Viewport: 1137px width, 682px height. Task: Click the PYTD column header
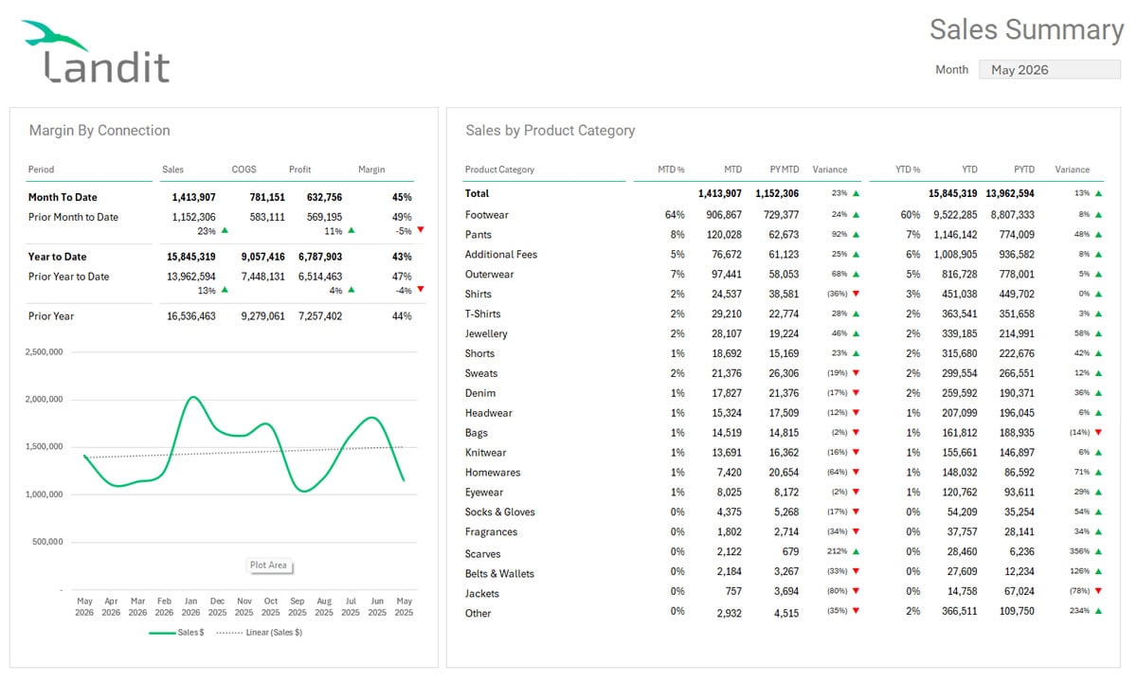[1023, 170]
